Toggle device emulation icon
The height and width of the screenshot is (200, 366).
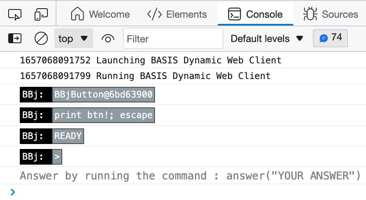(41, 14)
